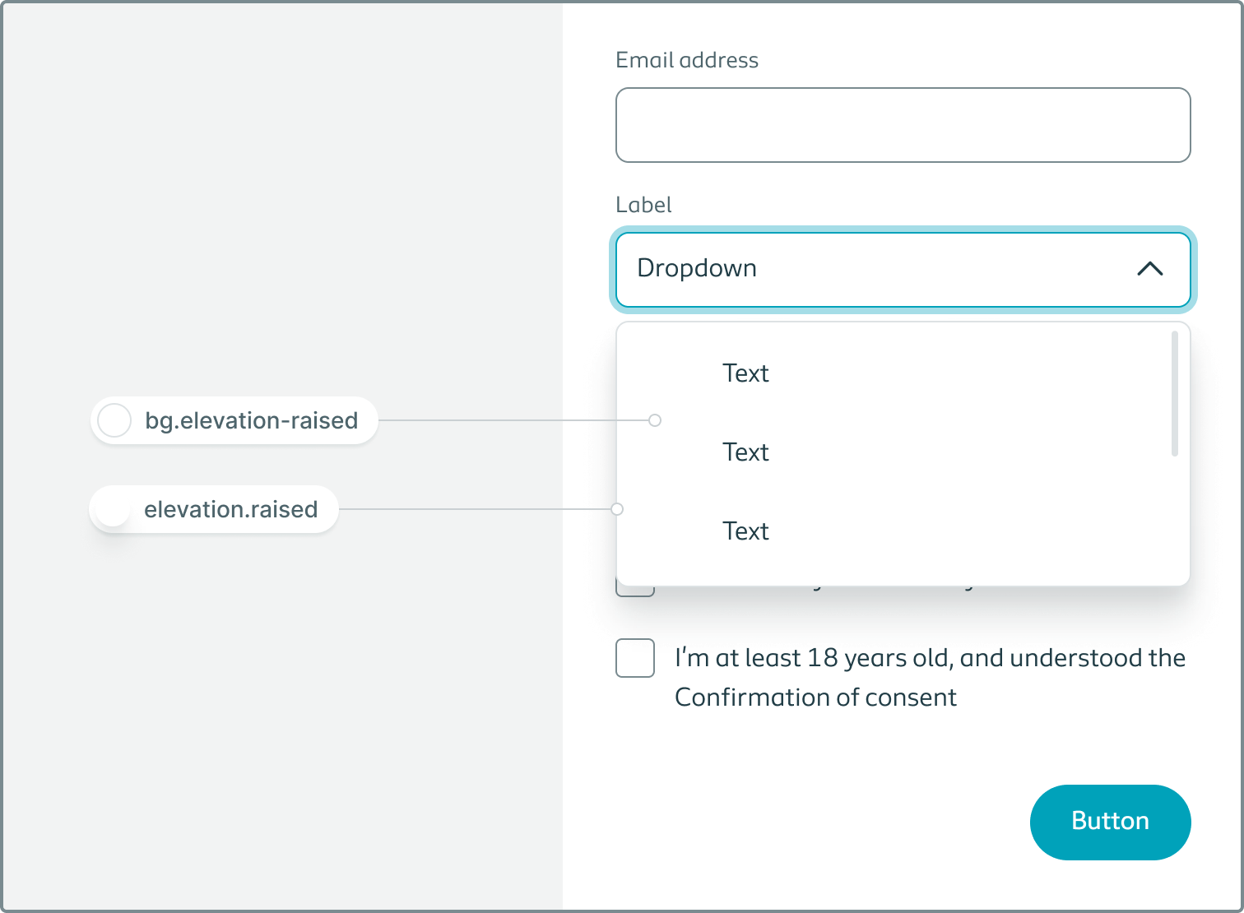This screenshot has height=913, width=1244.
Task: Choose the second Text option in list
Action: point(745,452)
